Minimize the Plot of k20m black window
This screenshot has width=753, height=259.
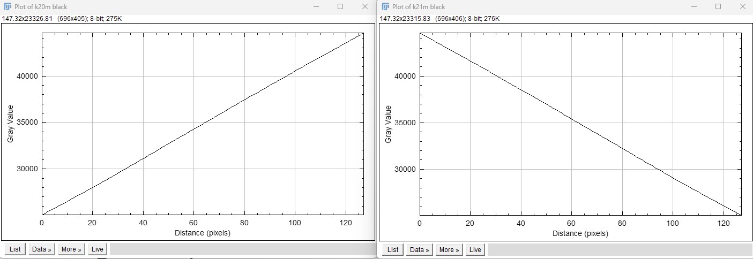pyautogui.click(x=316, y=6)
